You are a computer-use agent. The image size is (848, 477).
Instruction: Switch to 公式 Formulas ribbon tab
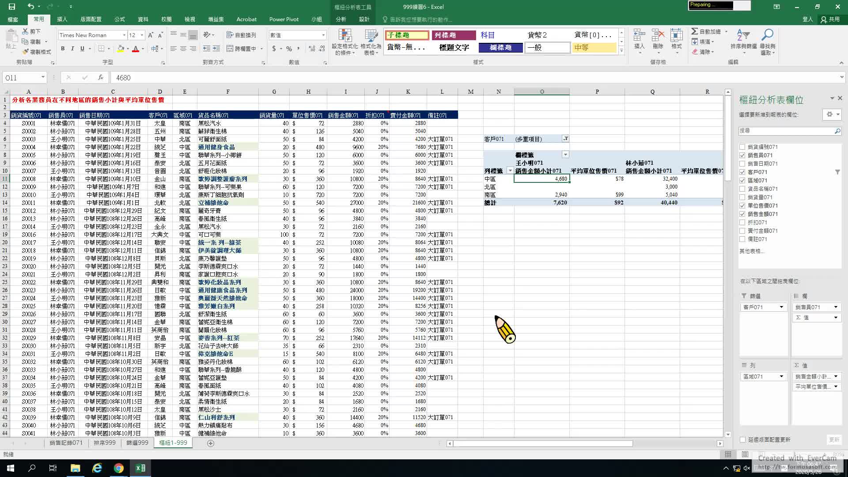point(120,19)
